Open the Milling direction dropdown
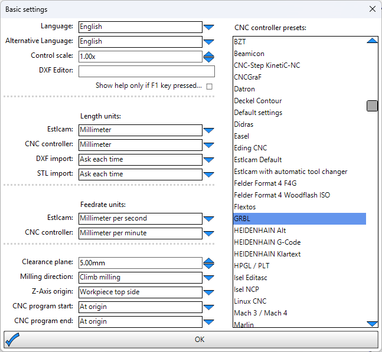The height and width of the screenshot is (352, 382). (x=209, y=277)
